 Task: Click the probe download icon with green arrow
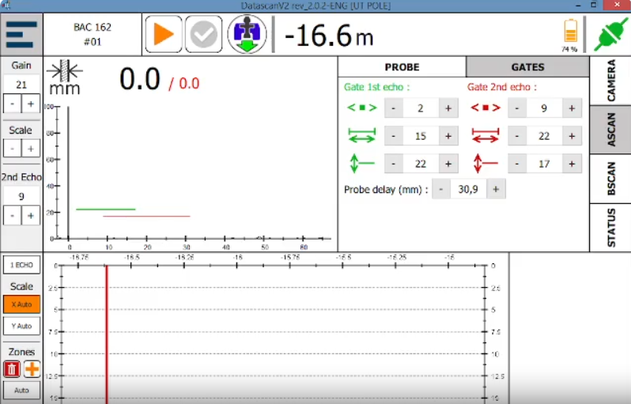coord(247,35)
